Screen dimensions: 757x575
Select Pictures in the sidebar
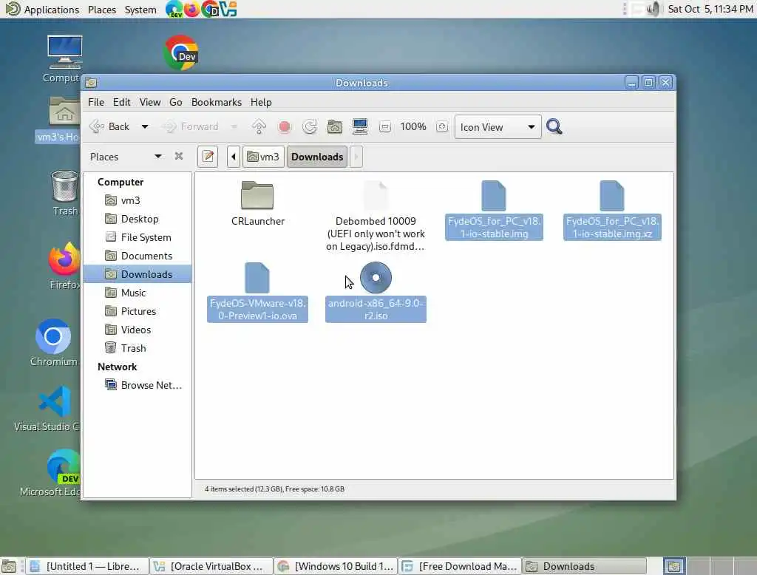[138, 311]
